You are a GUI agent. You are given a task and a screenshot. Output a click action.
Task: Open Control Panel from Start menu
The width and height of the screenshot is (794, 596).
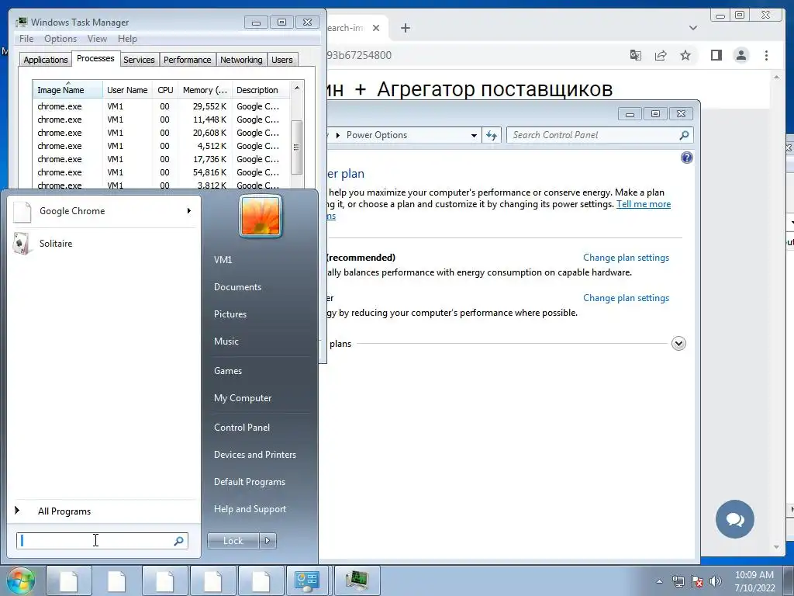(x=242, y=428)
